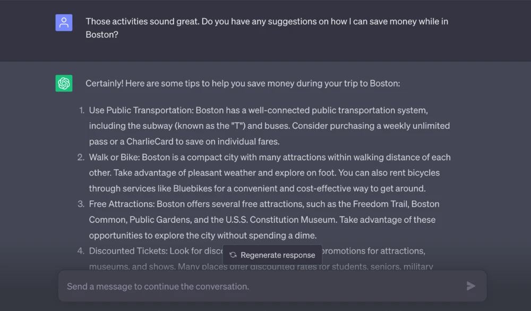The image size is (531, 311).
Task: Click the circular arrows regenerate icon
Action: point(233,255)
